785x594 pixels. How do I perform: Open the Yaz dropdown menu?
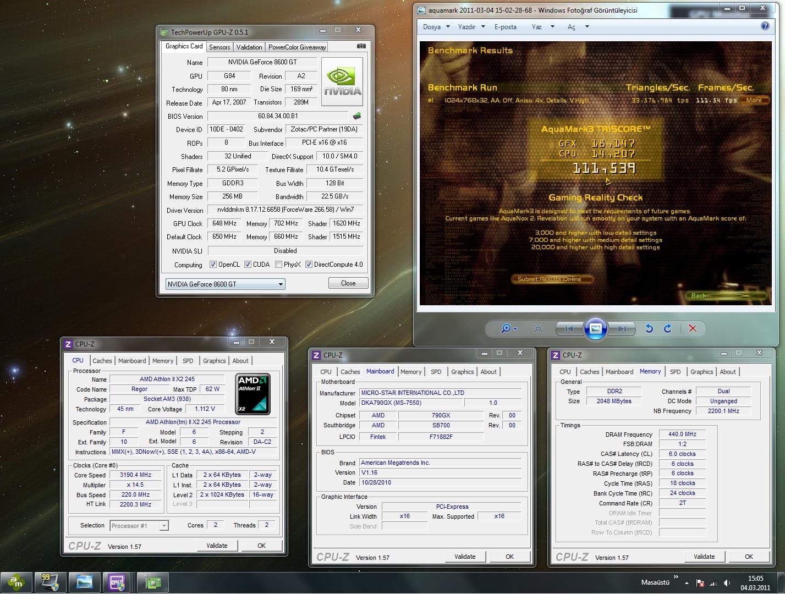coord(542,26)
